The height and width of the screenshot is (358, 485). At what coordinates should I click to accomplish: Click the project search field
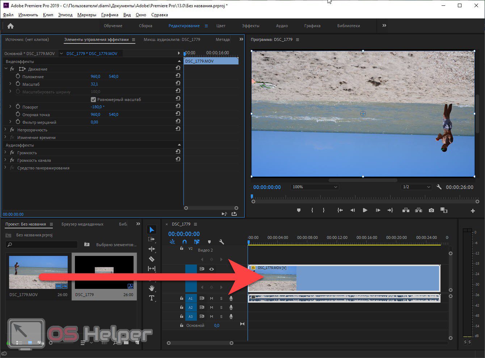tap(42, 245)
